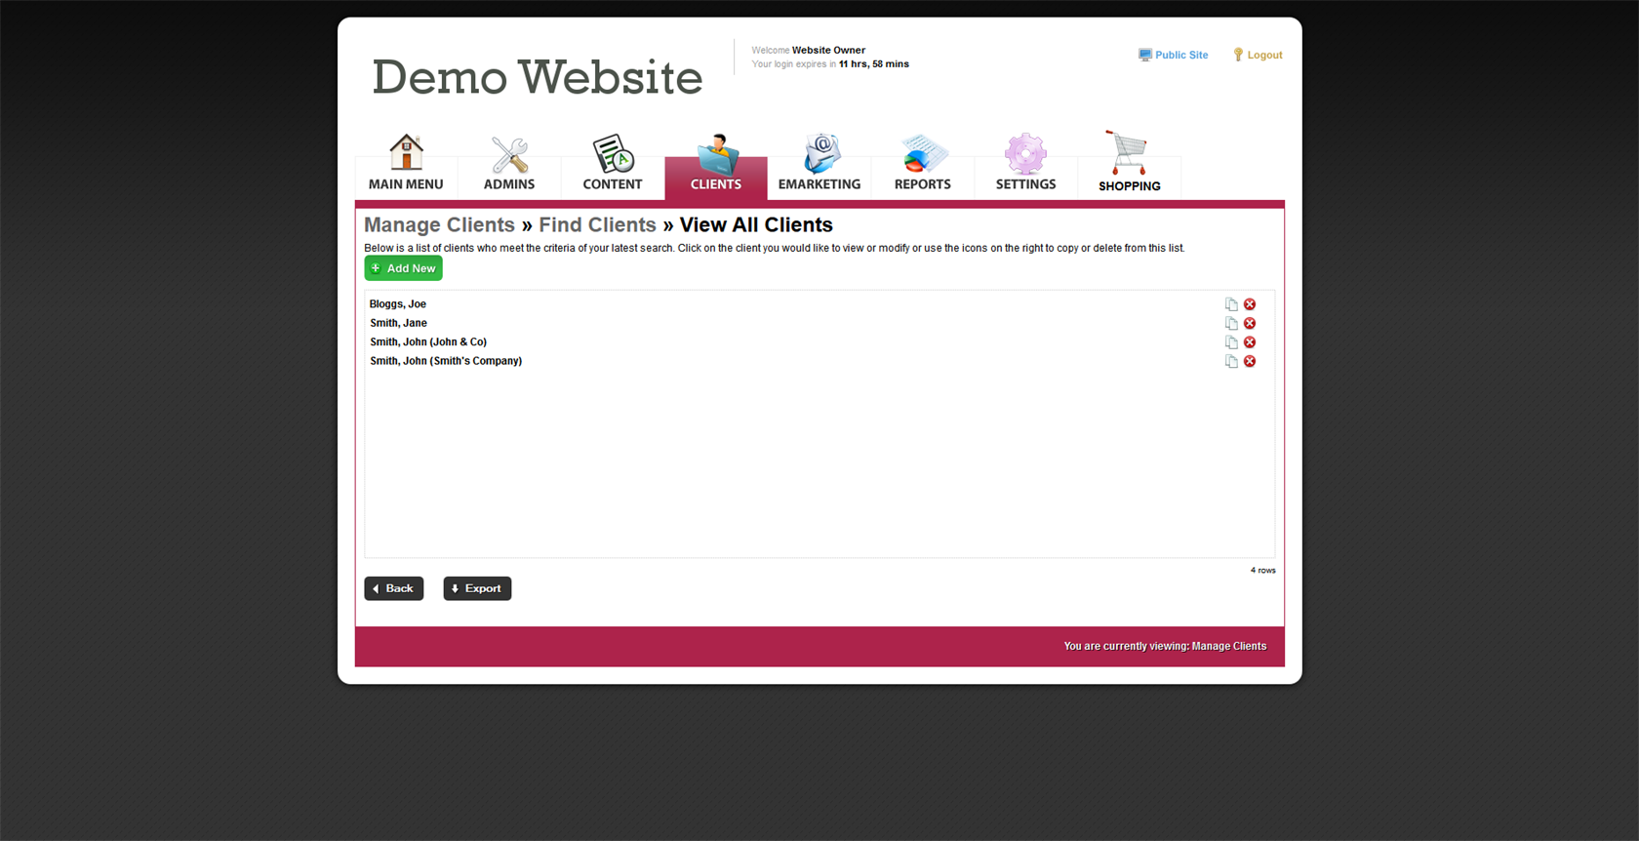Copy the Smith, Jane client record
This screenshot has width=1639, height=841.
1231,323
